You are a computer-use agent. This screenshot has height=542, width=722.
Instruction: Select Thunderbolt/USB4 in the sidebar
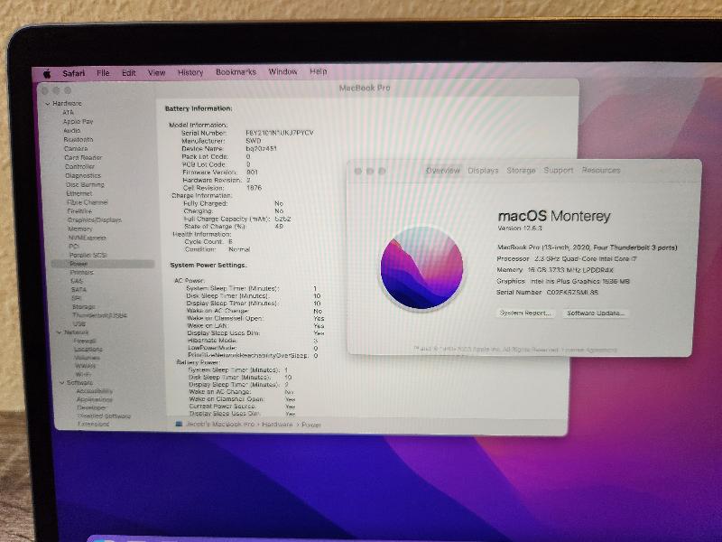tap(99, 315)
